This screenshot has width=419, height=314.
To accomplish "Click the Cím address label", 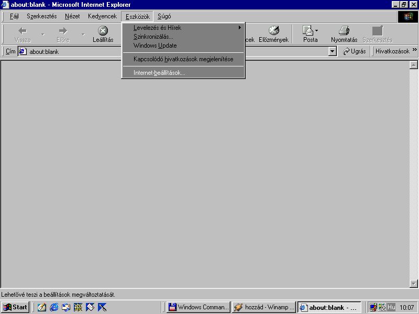I will (x=10, y=51).
